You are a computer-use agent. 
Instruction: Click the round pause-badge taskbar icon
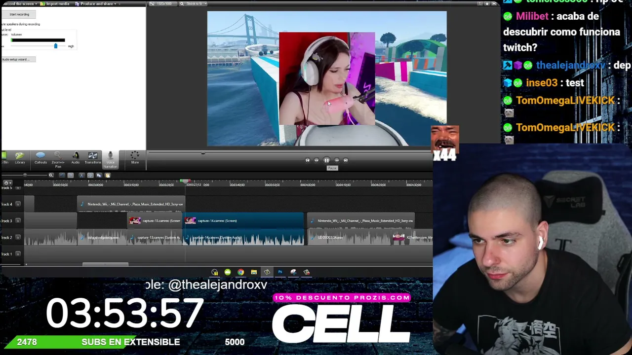(x=215, y=272)
